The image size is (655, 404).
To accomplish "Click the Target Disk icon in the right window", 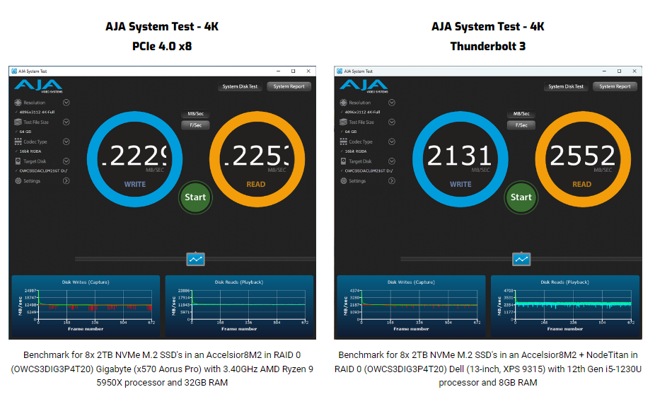I will 343,161.
